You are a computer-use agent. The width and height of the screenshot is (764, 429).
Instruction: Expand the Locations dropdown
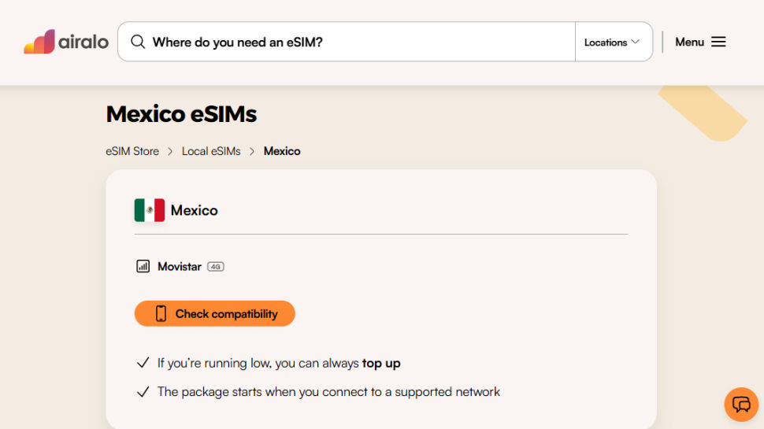[x=612, y=42]
